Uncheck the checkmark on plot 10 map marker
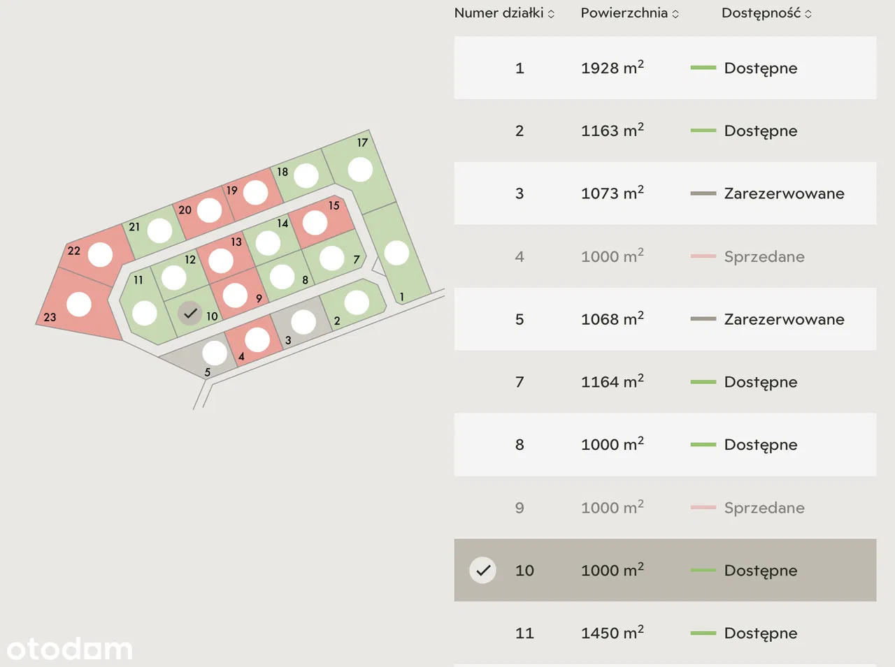Viewport: 895px width, 667px height. click(189, 314)
